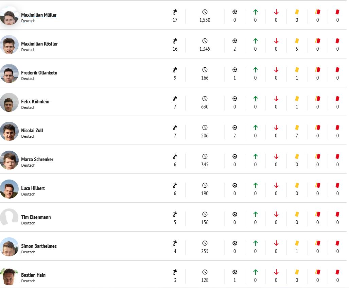Click Maximilian Müller's appearances runner icon
This screenshot has width=349, height=288.
pyautogui.click(x=175, y=12)
